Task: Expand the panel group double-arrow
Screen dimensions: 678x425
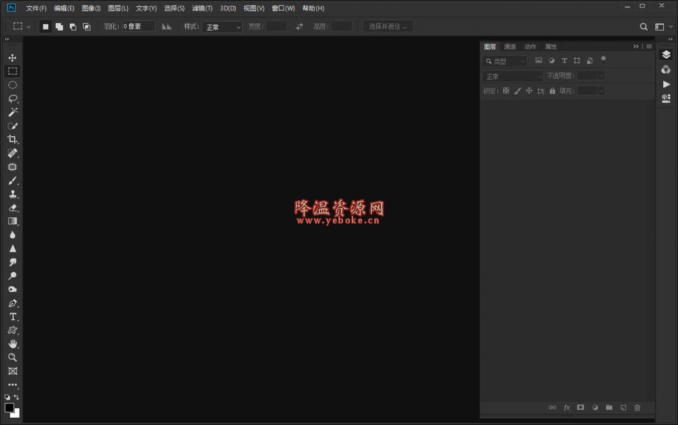Action: pos(636,47)
